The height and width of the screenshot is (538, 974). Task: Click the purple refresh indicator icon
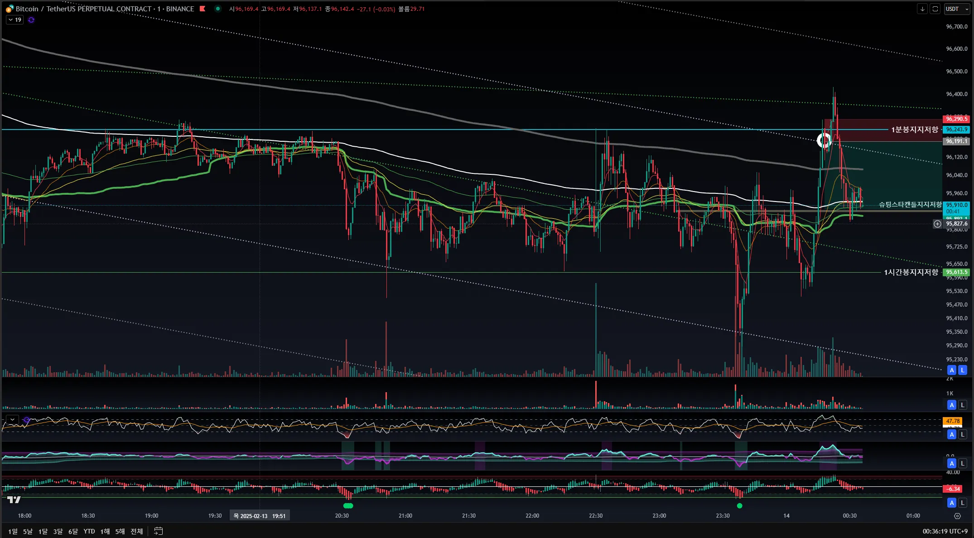click(x=31, y=20)
